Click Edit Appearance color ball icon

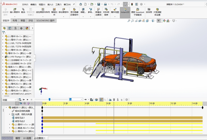click(x=164, y=21)
